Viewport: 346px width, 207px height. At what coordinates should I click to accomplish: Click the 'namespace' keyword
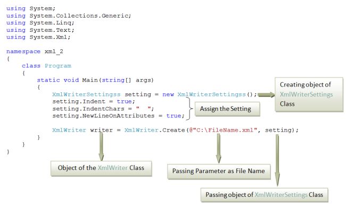[23, 51]
